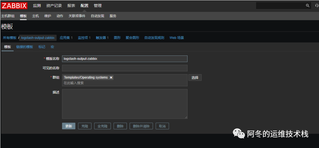Screen dimensions: 319x148
Task: Click the 可见的名称 input field
Action: point(125,68)
